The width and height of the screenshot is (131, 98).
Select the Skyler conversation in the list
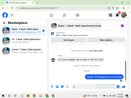click(x=23, y=31)
